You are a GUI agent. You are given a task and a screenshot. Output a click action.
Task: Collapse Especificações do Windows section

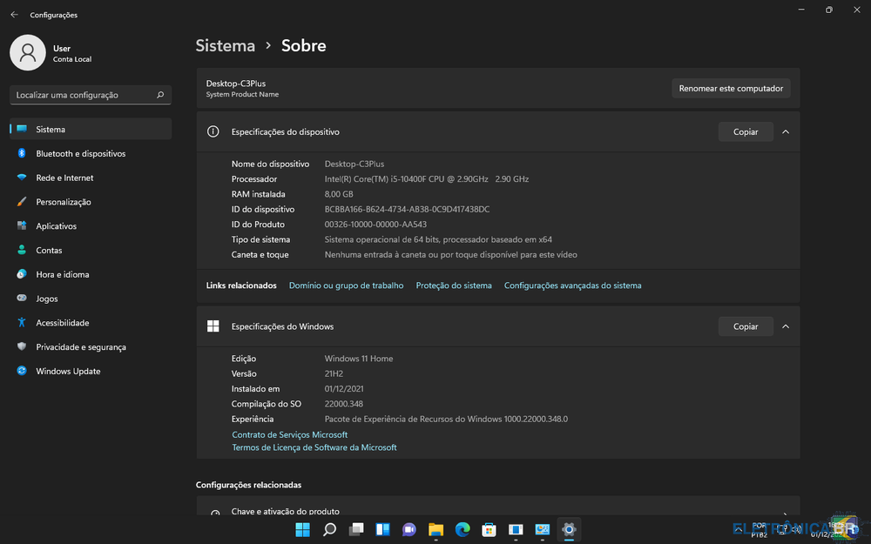pyautogui.click(x=786, y=326)
